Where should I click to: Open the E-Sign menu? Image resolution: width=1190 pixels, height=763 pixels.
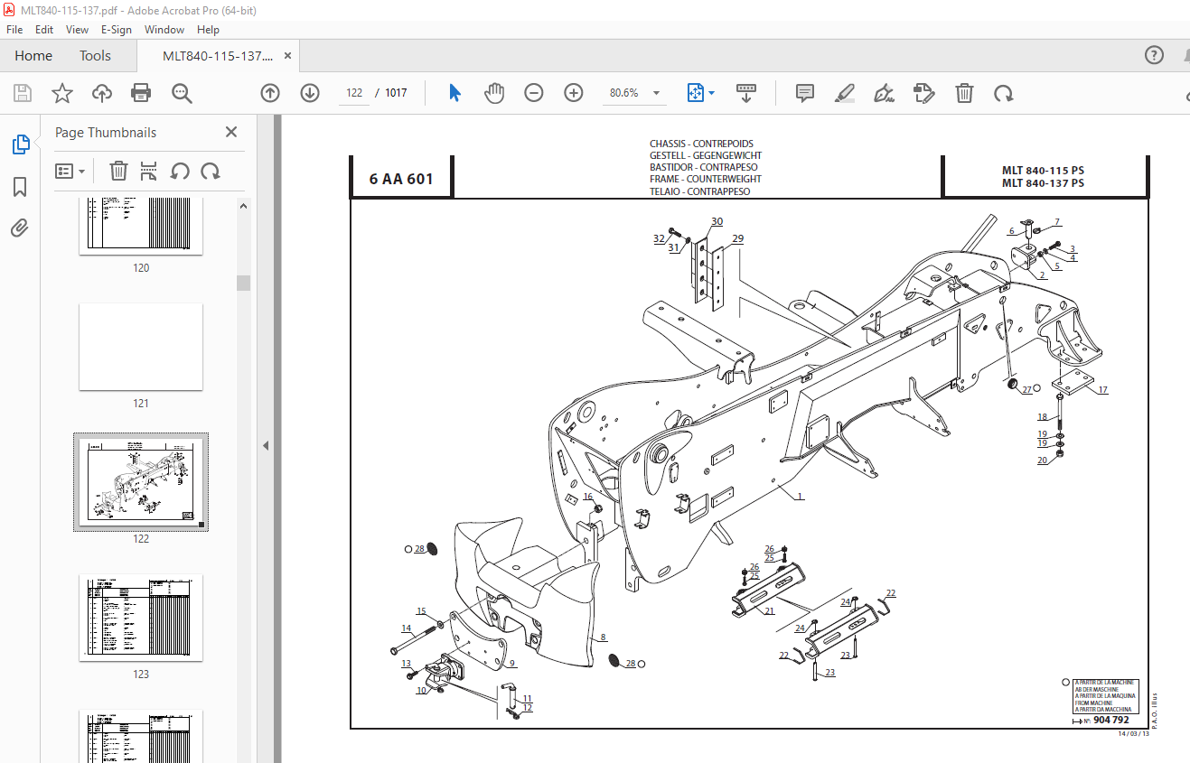click(117, 30)
